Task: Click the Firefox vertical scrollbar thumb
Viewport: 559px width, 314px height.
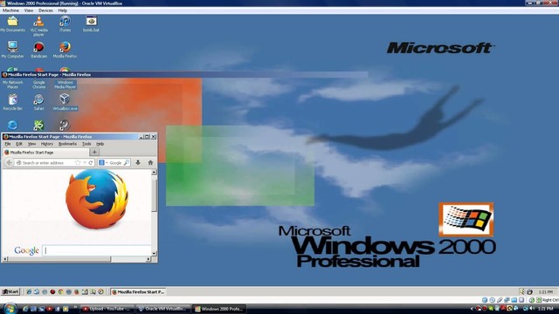Action: 154,195
